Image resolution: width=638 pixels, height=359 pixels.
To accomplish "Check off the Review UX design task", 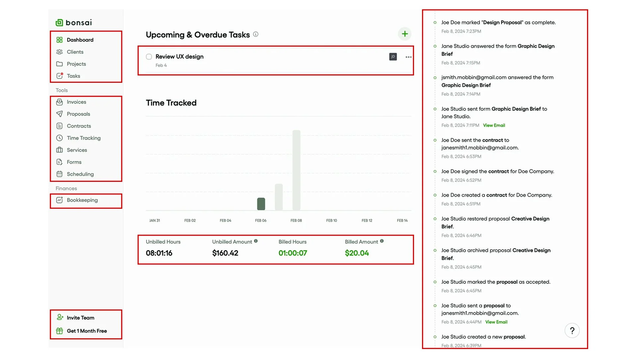I will pos(149,57).
